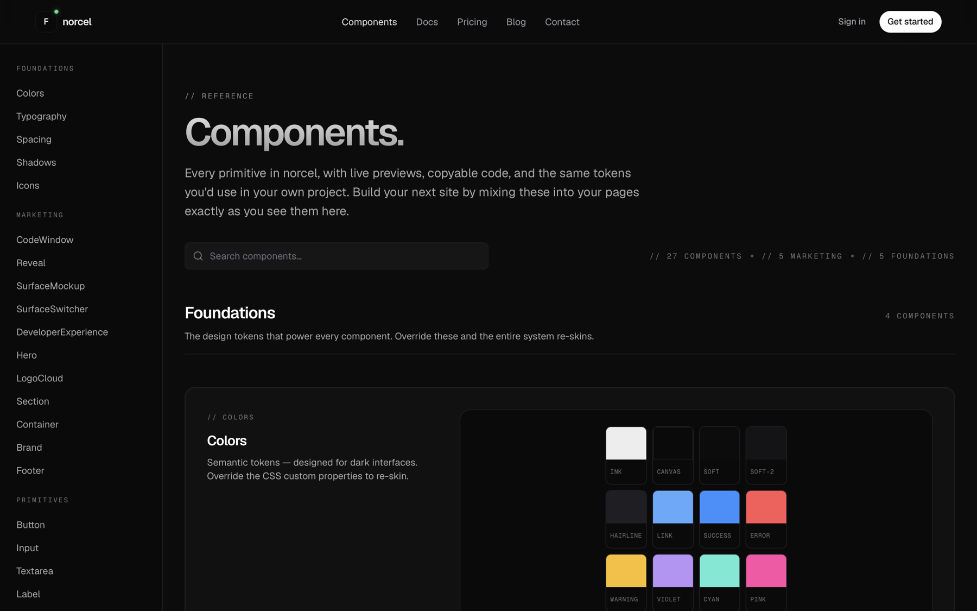The height and width of the screenshot is (611, 977).
Task: Click the Sign in link
Action: click(852, 22)
